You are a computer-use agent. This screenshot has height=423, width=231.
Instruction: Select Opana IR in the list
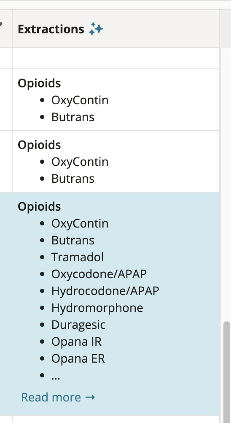[76, 342]
